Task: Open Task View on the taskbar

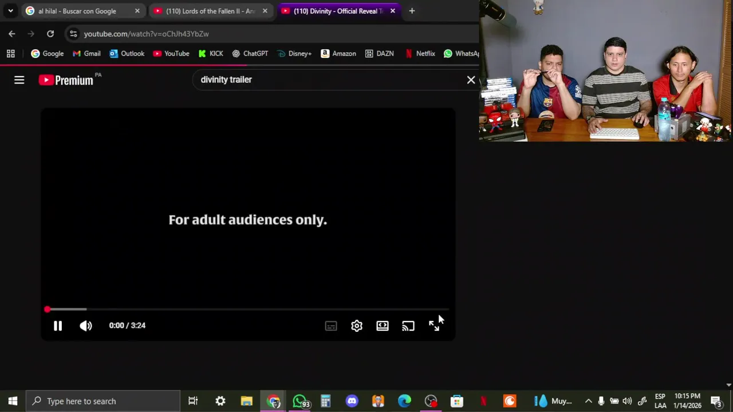Action: tap(193, 401)
